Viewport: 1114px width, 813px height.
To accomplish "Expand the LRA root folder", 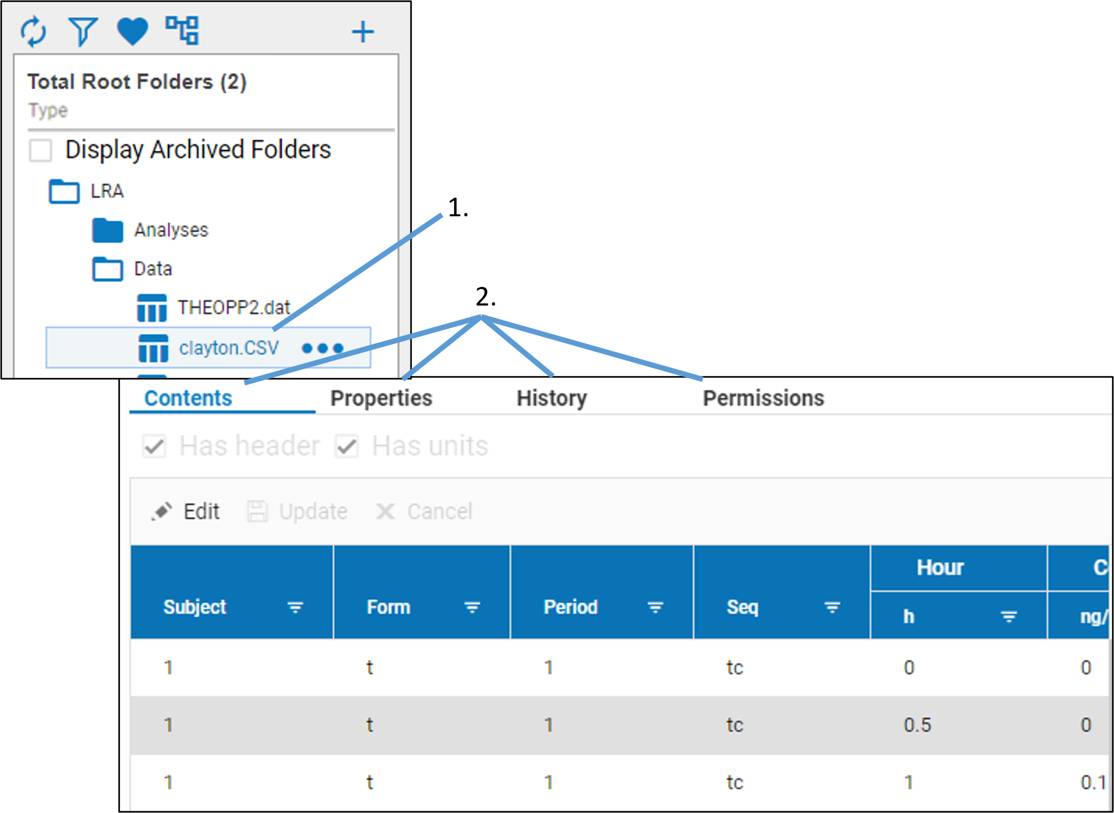I will pos(64,191).
